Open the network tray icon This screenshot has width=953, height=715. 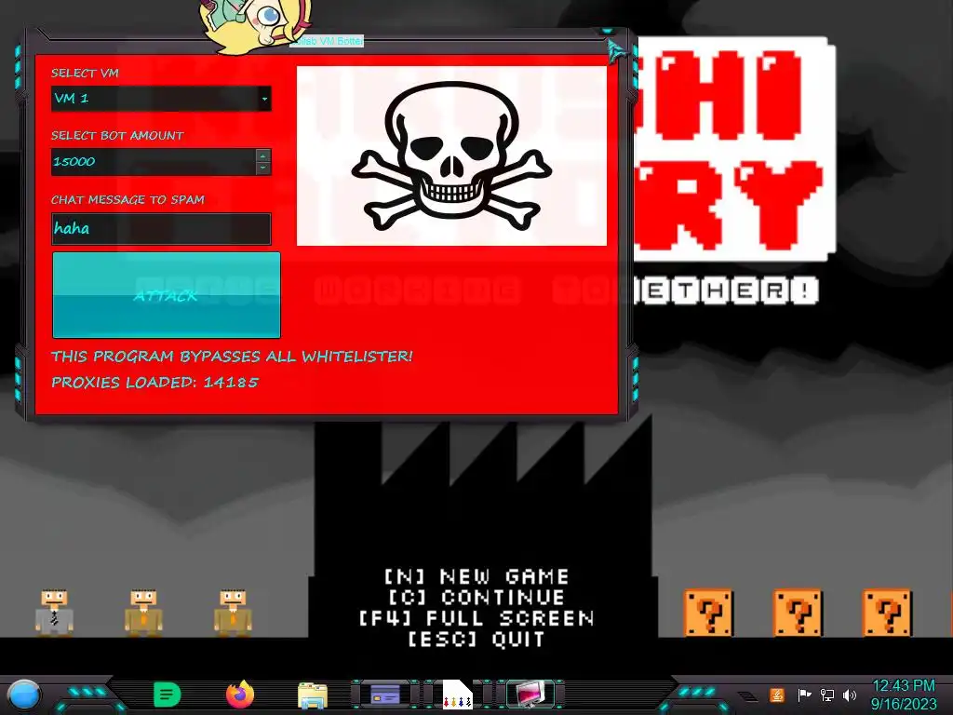[827, 695]
